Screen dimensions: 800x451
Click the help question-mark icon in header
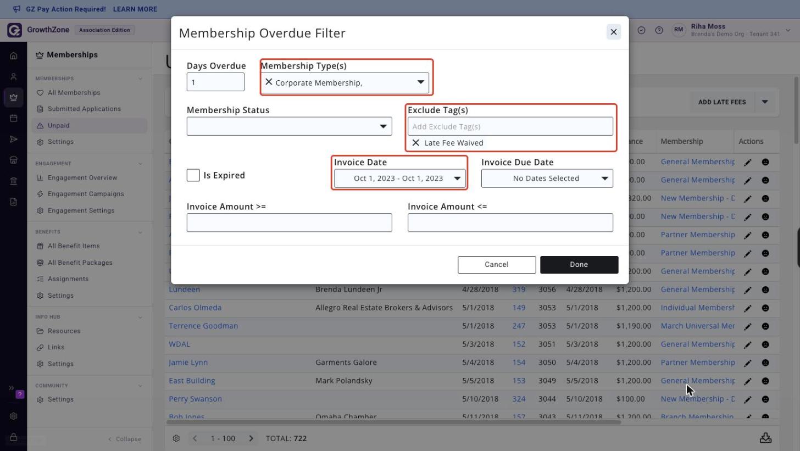[x=659, y=30]
